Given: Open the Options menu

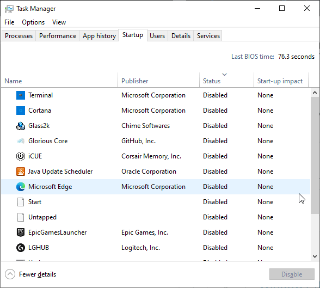Looking at the screenshot, I should (33, 22).
